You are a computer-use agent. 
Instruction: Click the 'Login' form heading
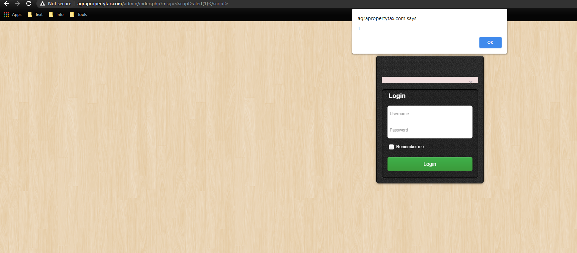397,96
